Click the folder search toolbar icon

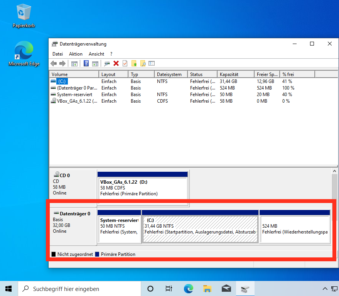pyautogui.click(x=143, y=63)
